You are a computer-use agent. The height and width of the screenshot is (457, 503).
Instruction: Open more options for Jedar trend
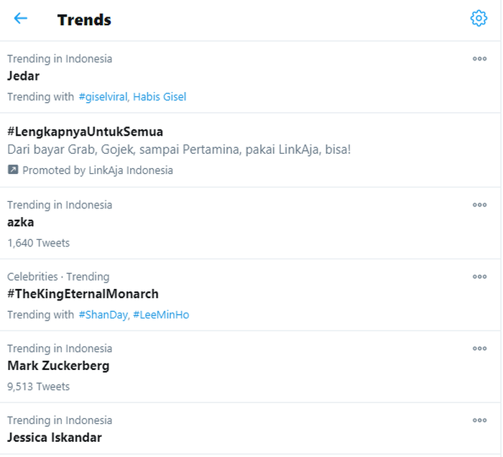(479, 59)
